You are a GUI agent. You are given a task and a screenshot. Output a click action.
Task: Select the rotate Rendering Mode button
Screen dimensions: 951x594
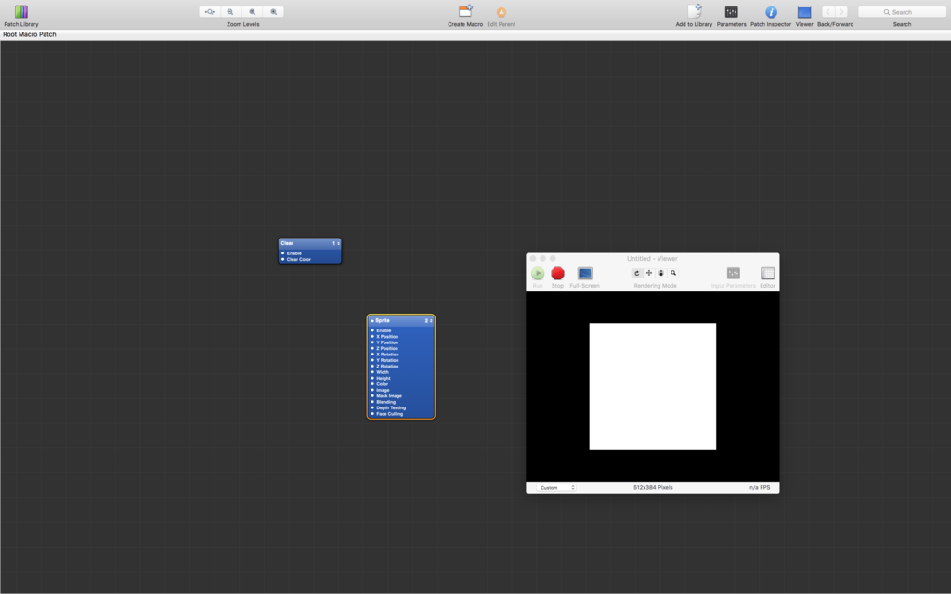pos(637,274)
